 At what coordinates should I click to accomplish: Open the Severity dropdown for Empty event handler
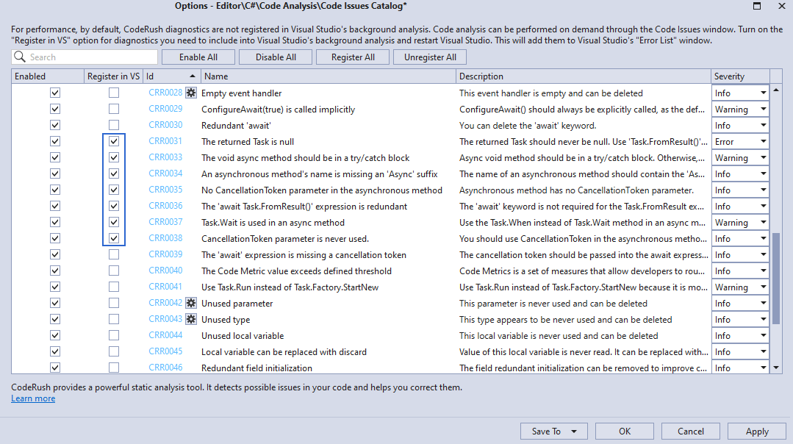point(763,92)
